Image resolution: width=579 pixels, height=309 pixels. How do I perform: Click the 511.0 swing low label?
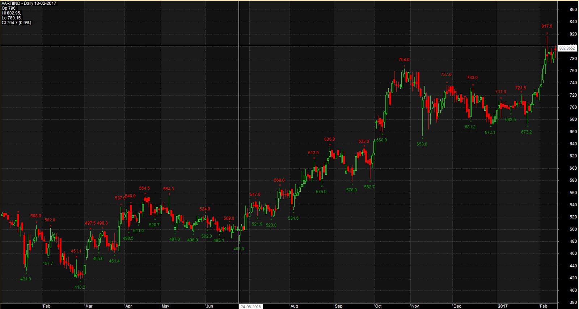coord(139,231)
